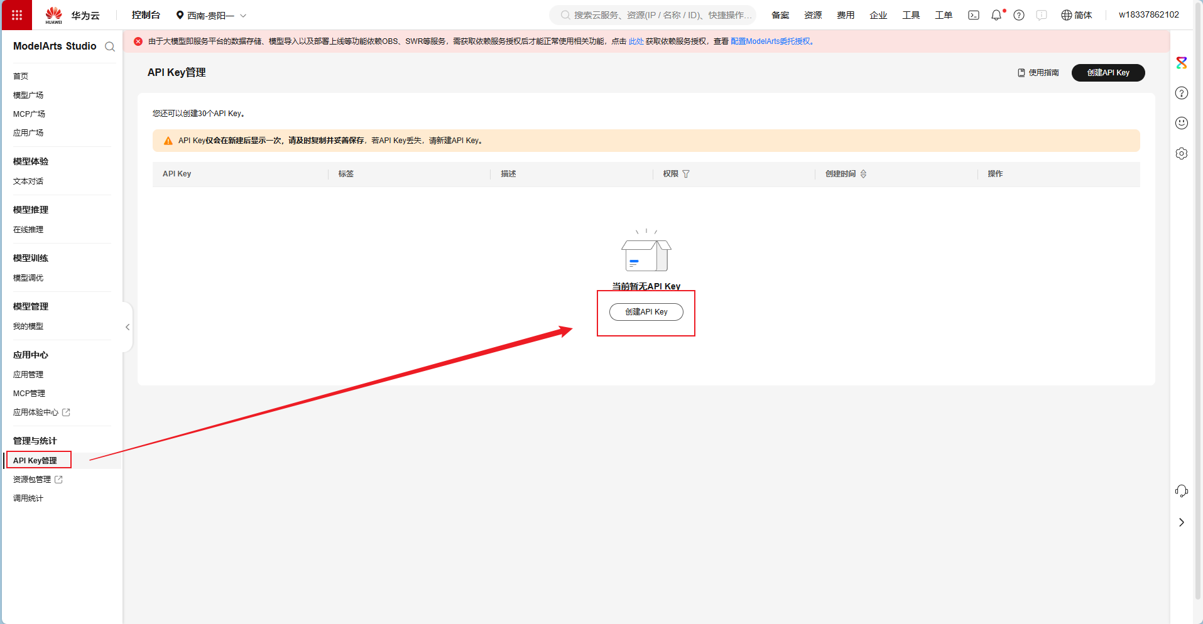Open the CloudShell terminal icon
Screen dimensions: 1203x624
click(974, 15)
